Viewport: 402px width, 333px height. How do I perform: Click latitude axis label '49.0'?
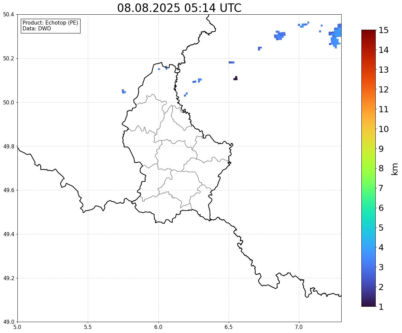9,322
